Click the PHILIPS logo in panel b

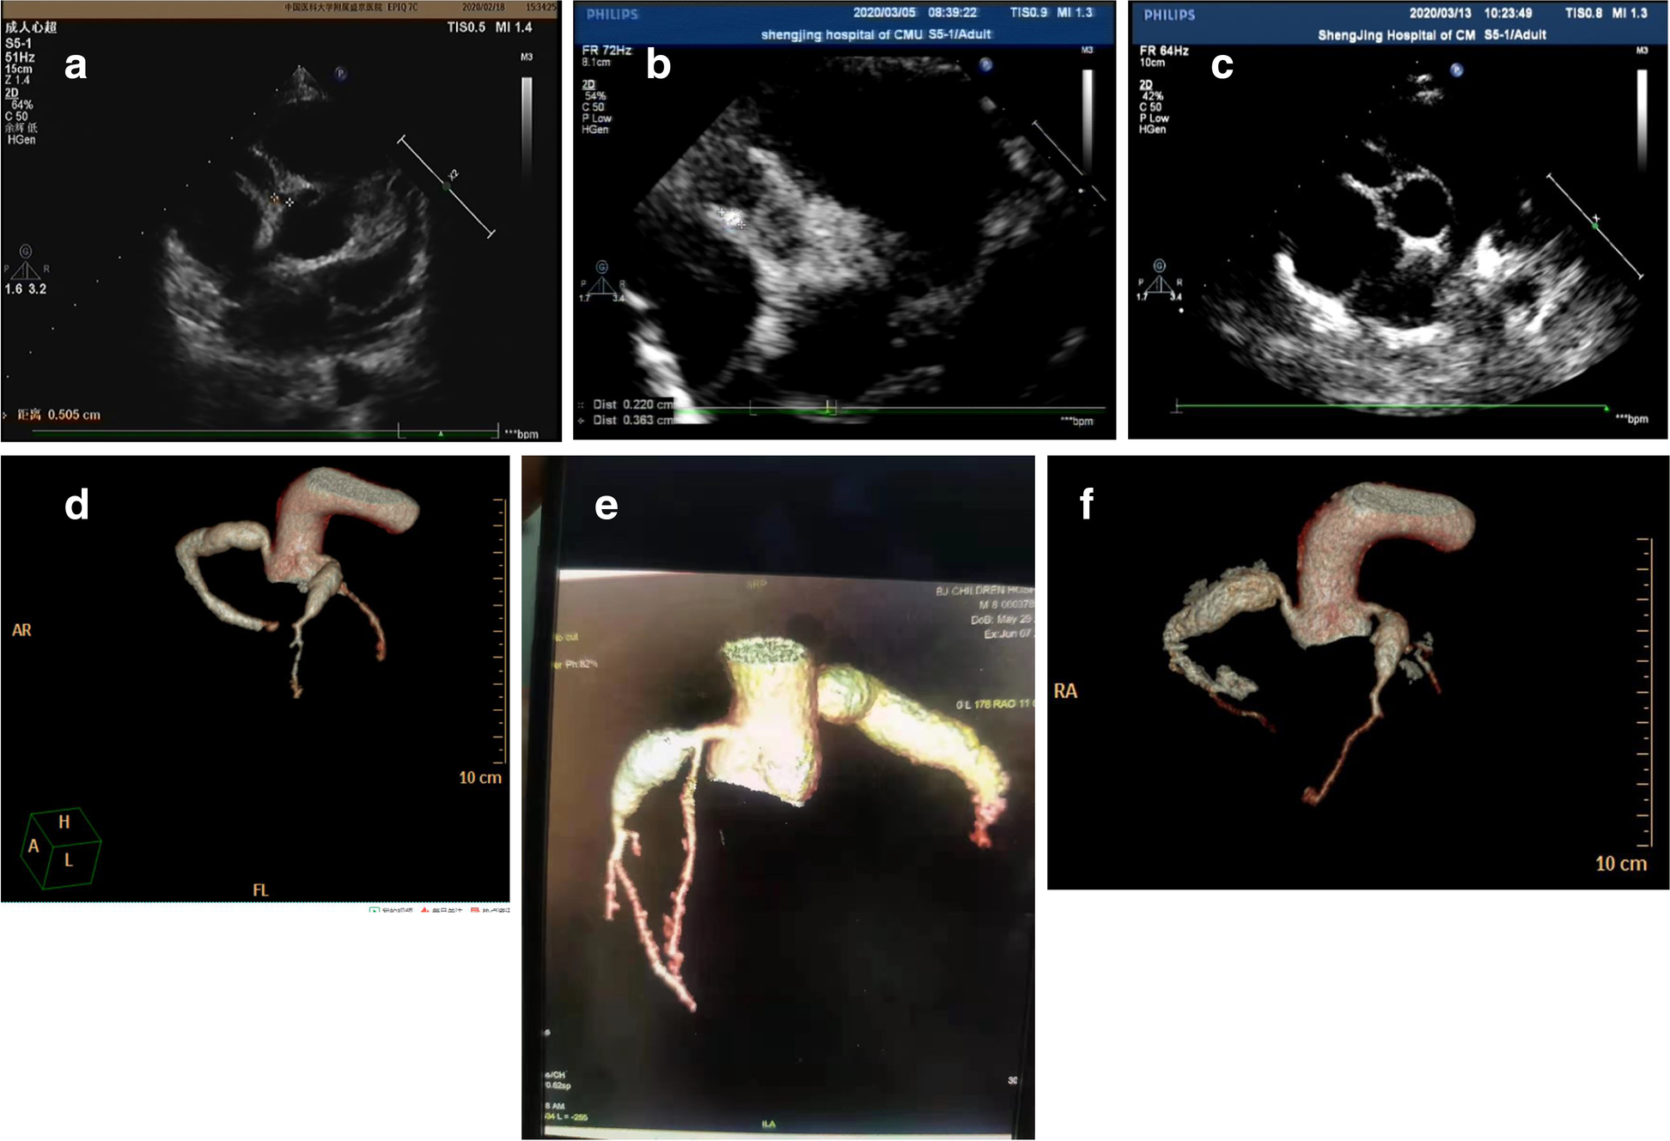point(613,15)
